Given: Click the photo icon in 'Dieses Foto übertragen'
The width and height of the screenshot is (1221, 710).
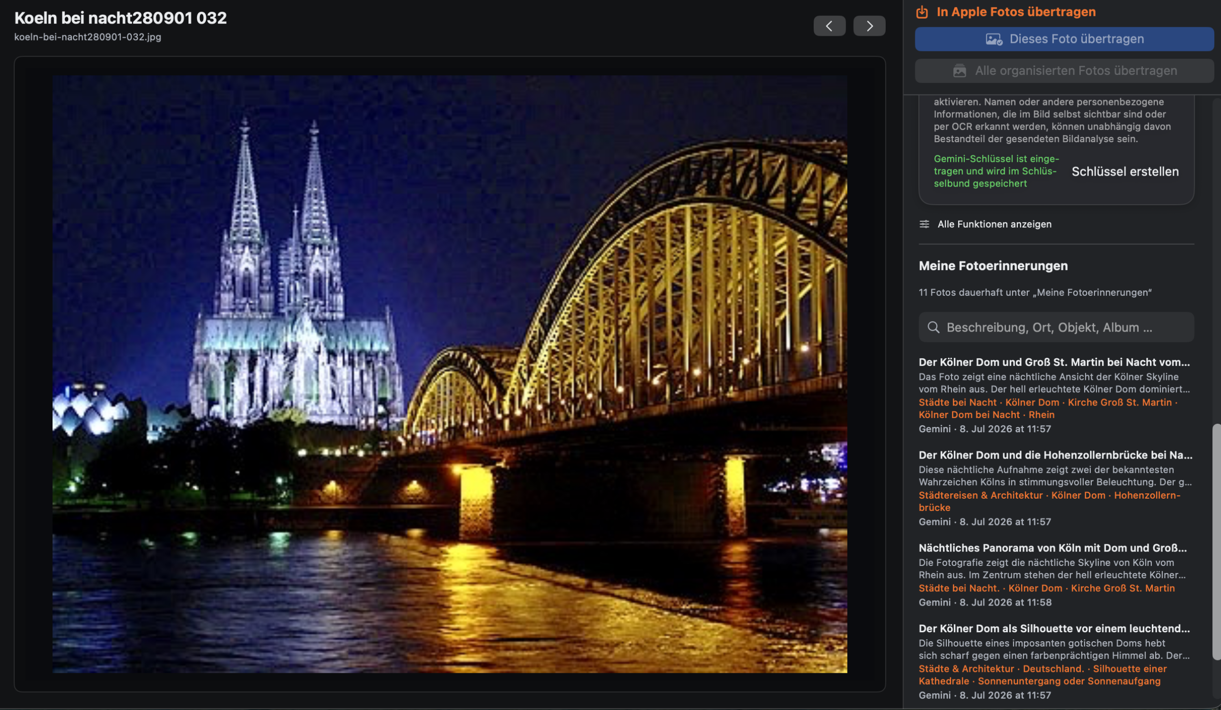Looking at the screenshot, I should (x=994, y=39).
